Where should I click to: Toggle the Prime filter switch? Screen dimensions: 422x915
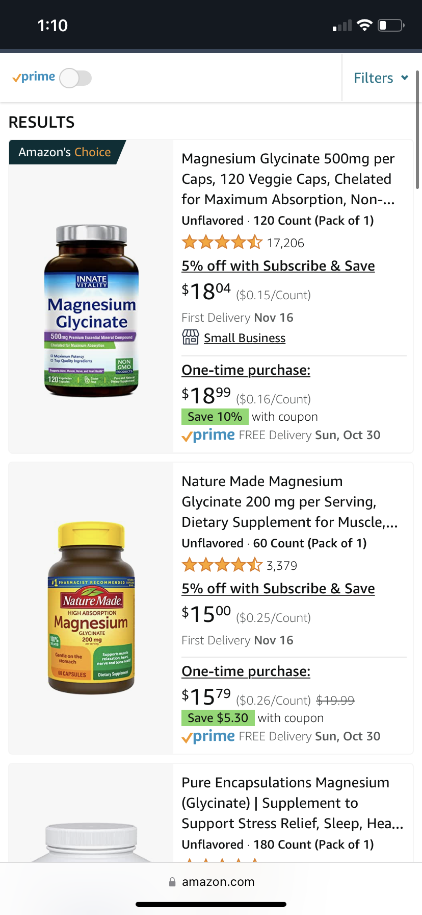75,78
